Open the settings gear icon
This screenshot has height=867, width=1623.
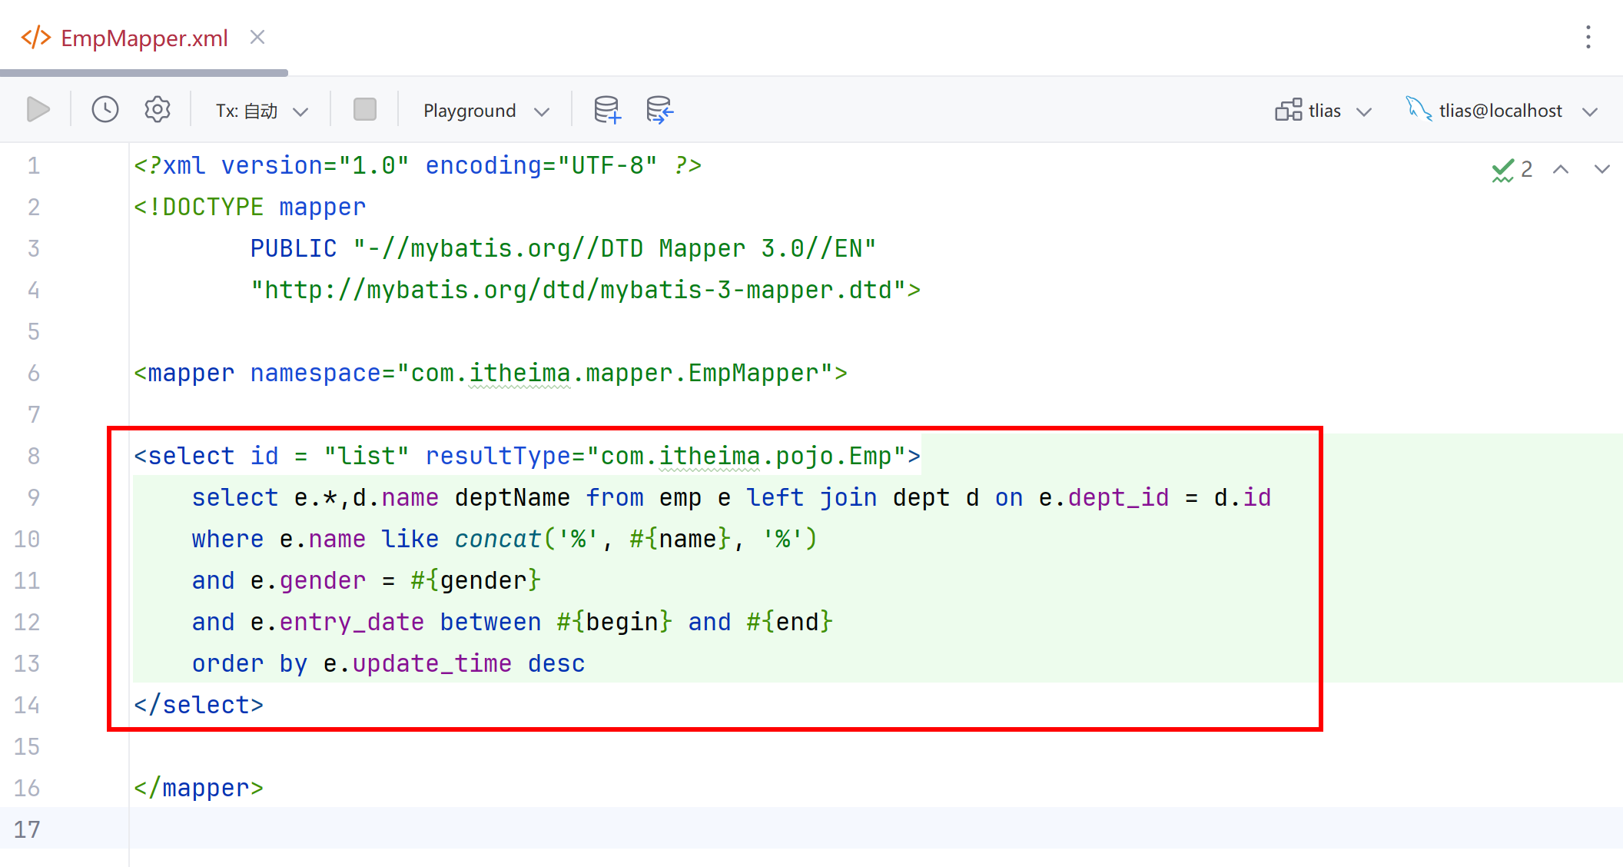click(158, 110)
